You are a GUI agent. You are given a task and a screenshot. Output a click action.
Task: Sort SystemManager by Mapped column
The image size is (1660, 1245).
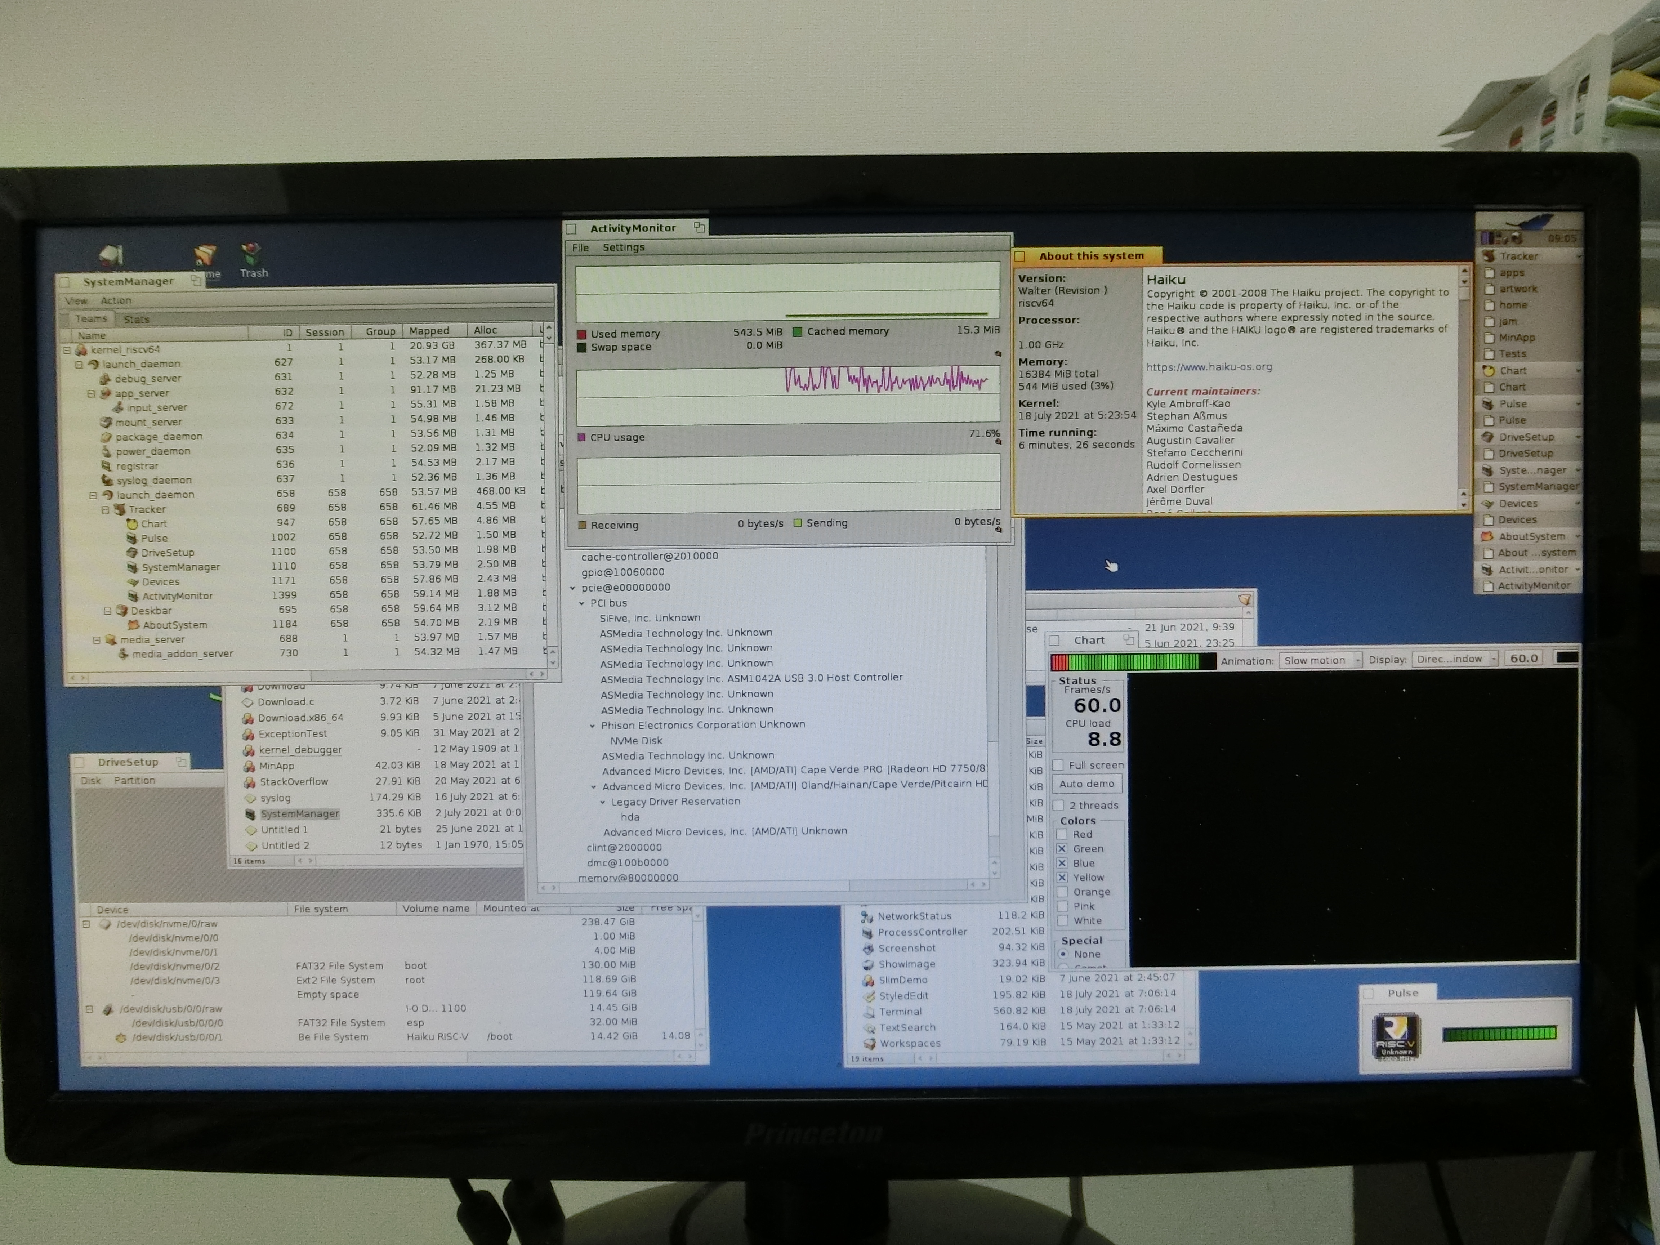[x=434, y=331]
